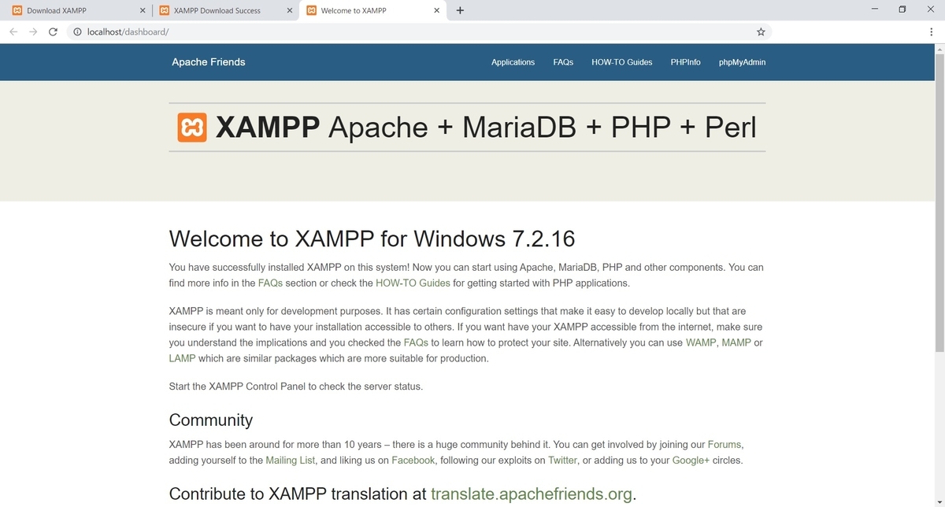945x507 pixels.
Task: Click the scrollbar up arrow
Action: pyautogui.click(x=939, y=49)
